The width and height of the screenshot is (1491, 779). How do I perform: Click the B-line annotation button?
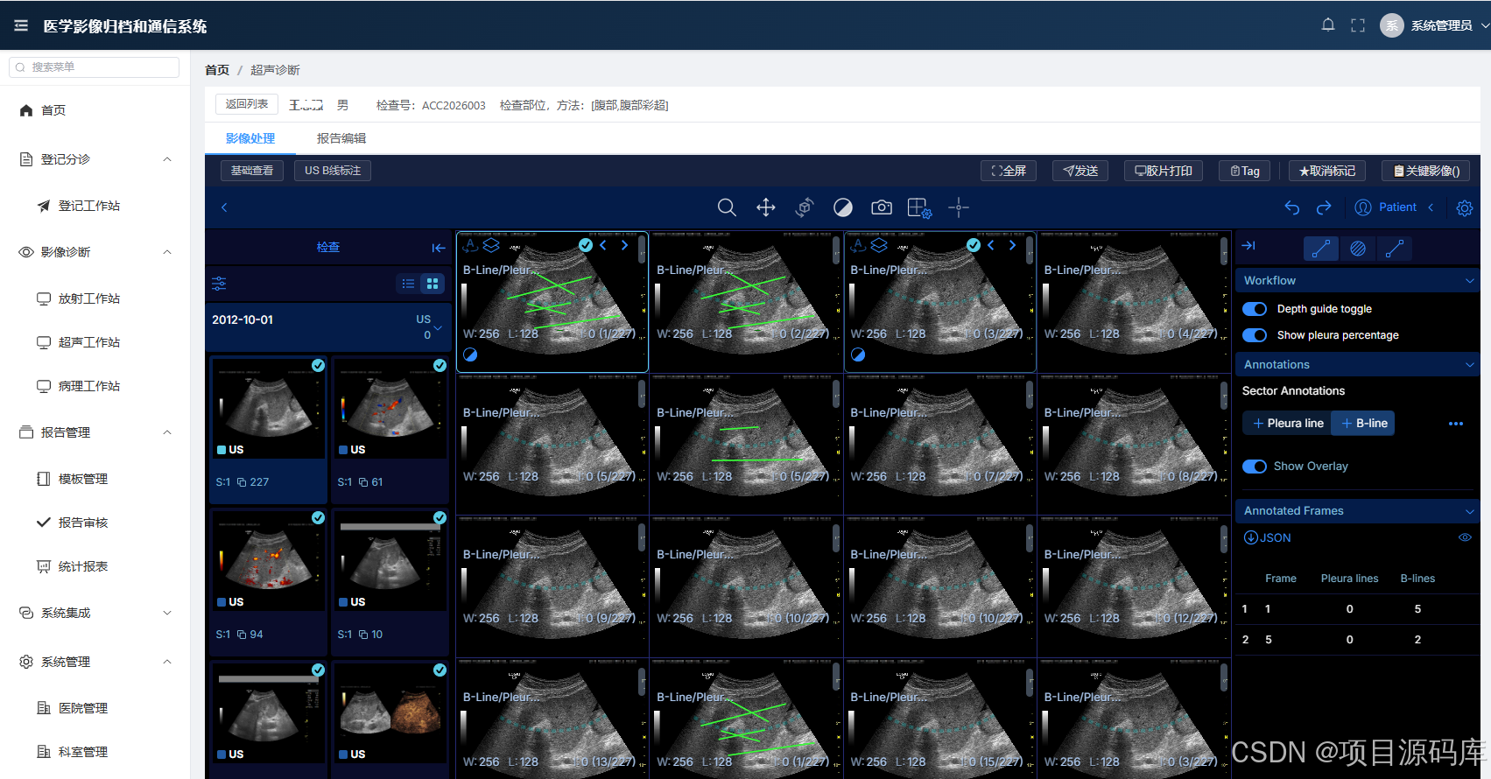pyautogui.click(x=1363, y=424)
